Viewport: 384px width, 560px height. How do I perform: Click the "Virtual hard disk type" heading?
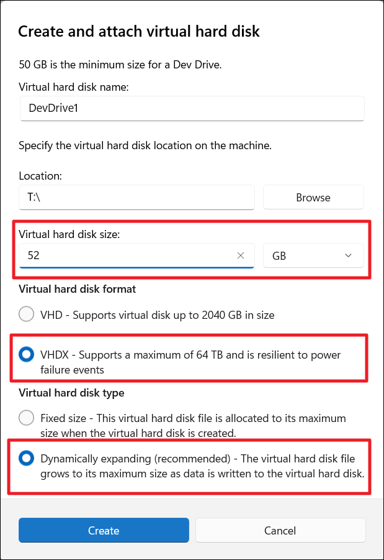[x=71, y=393]
